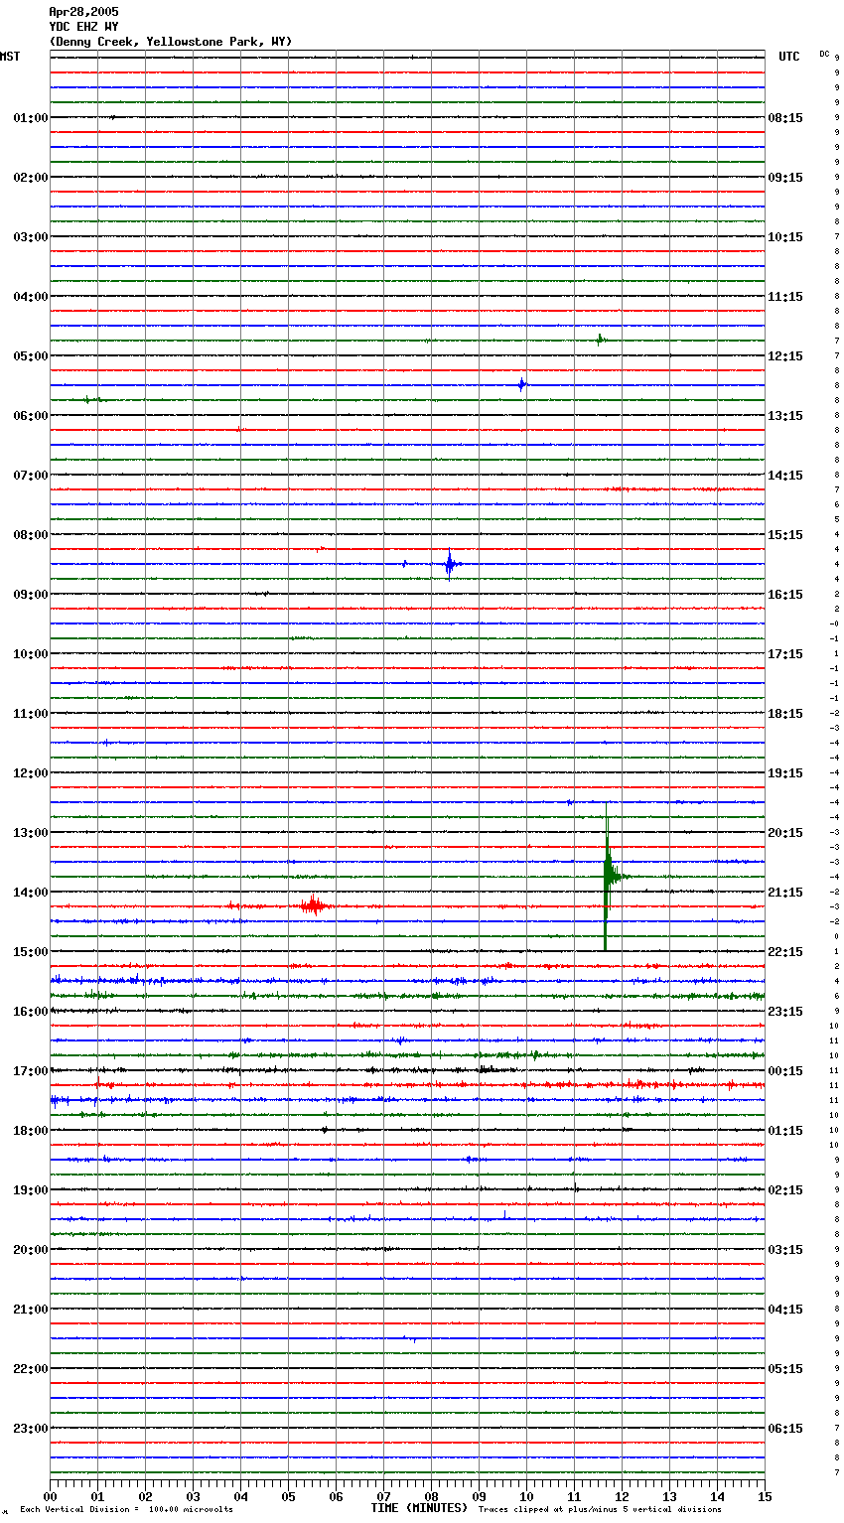
Task: Click the 02:15 UTC time label
Action: [x=785, y=1190]
